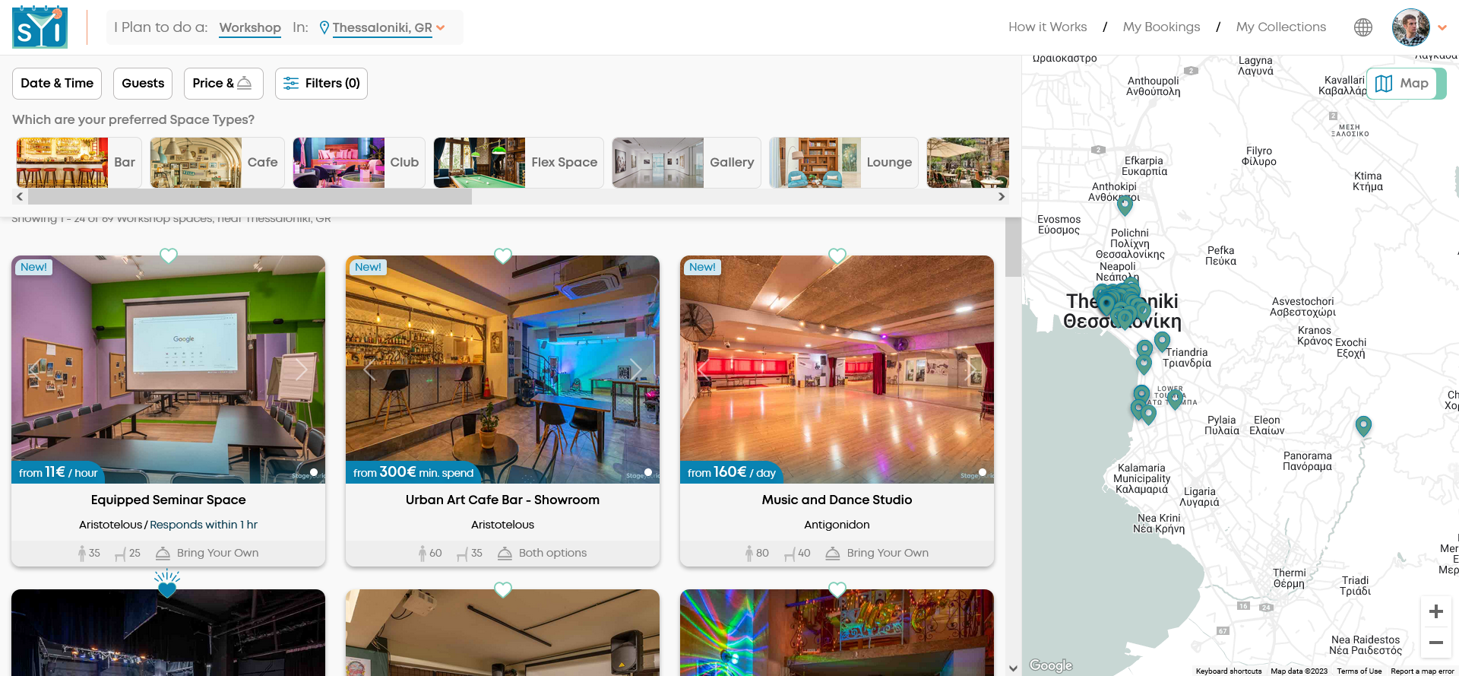Screen dimensions: 1459x676
Task: Expand the user profile avatar menu
Action: tap(1418, 27)
